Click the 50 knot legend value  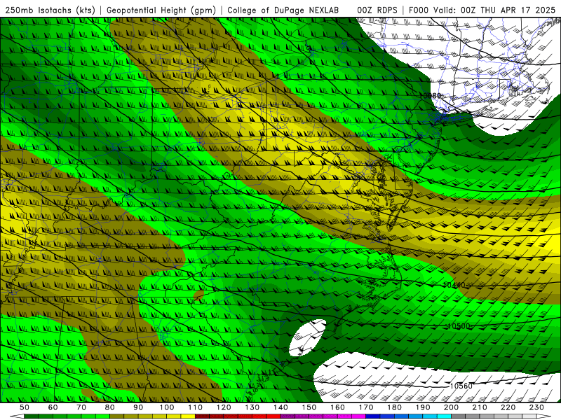pyautogui.click(x=25, y=407)
